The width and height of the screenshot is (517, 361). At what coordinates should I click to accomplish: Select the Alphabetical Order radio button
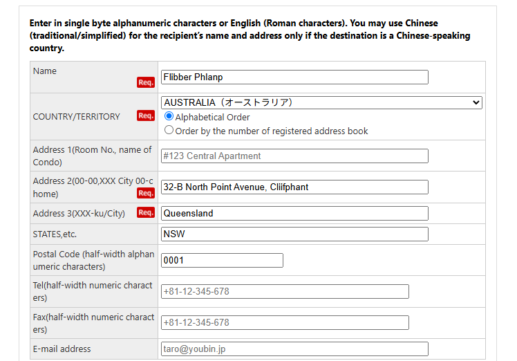point(169,117)
